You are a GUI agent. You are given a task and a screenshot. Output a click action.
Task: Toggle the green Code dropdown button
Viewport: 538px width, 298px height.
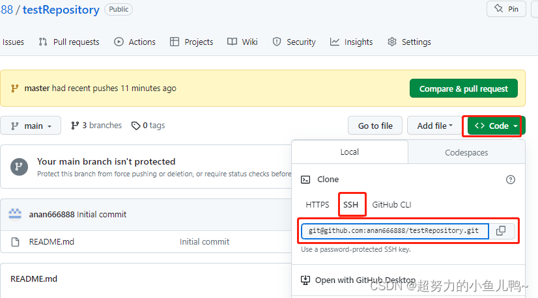496,126
